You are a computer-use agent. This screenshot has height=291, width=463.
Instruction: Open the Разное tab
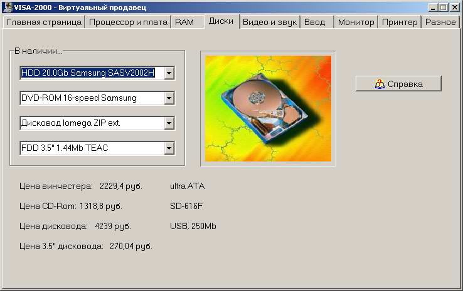440,22
